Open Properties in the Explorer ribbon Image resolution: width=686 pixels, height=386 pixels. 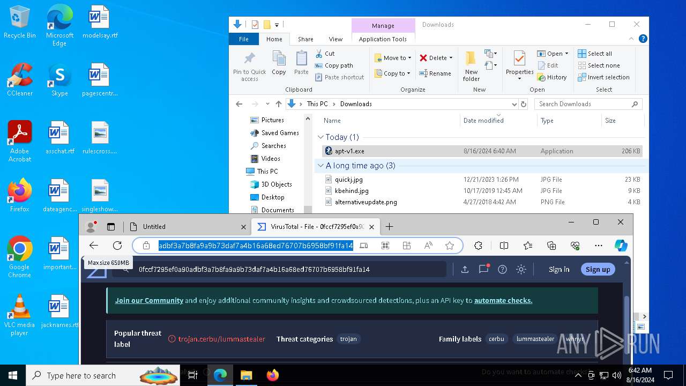519,66
